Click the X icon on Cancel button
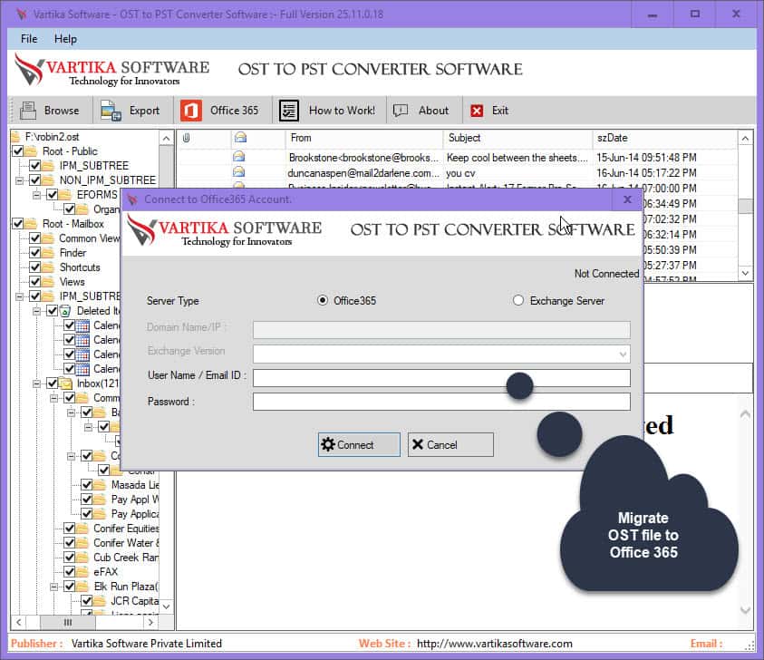The width and height of the screenshot is (764, 660). click(418, 444)
